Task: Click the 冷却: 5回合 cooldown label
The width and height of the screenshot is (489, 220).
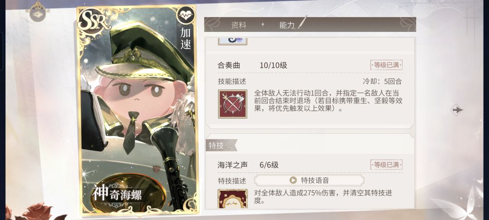Action: point(382,82)
